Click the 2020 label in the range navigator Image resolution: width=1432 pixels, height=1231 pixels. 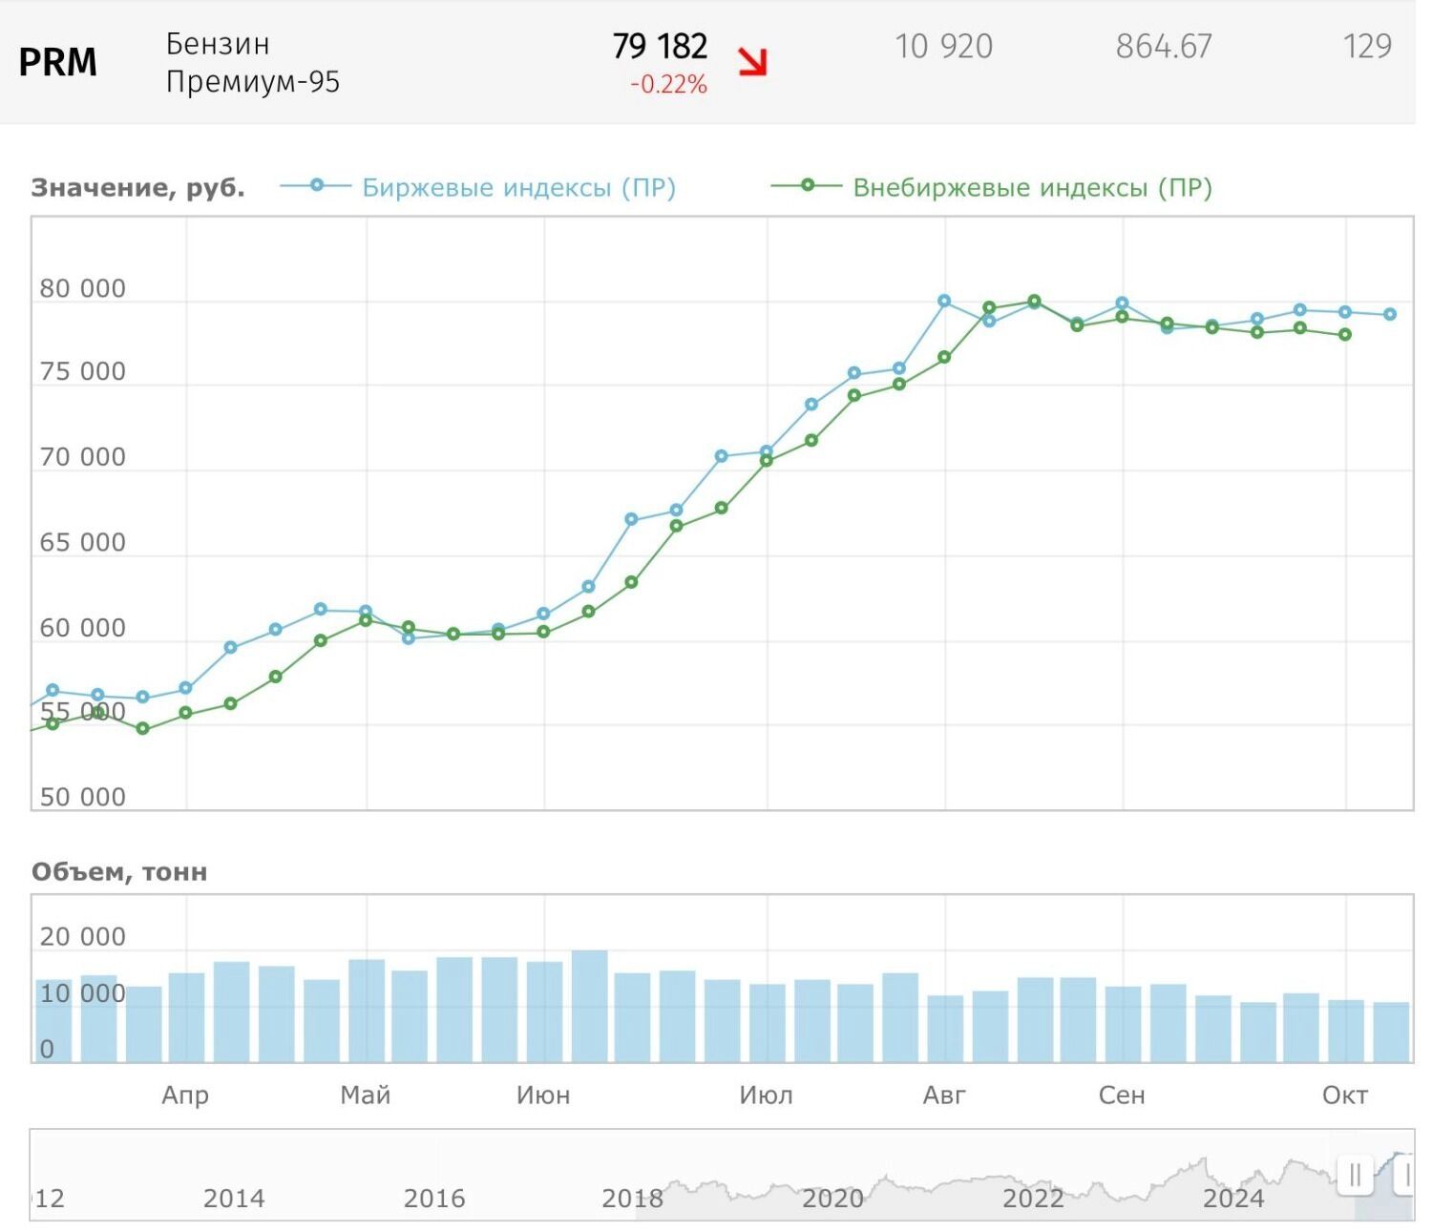coord(832,1199)
